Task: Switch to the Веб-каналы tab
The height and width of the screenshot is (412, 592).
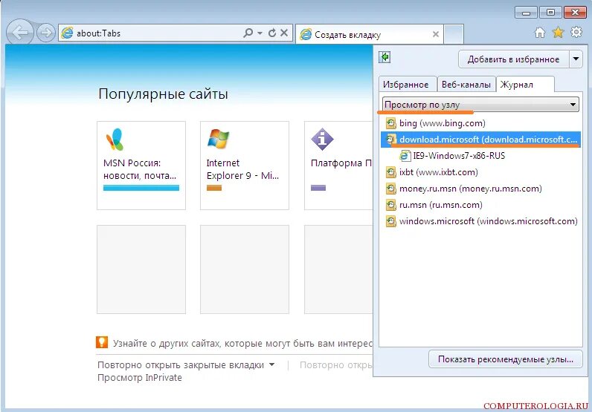Action: tap(466, 85)
